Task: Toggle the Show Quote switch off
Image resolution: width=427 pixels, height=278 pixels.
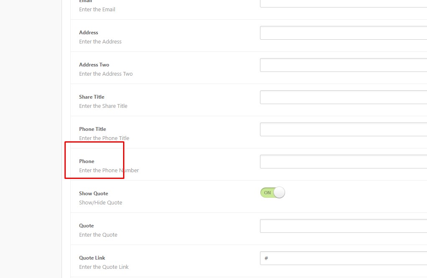Action: 273,193
